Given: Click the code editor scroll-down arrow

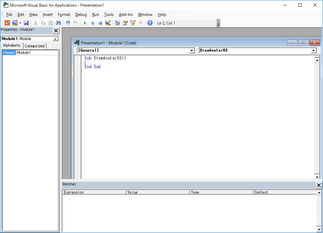Looking at the screenshot, I should tap(317, 177).
